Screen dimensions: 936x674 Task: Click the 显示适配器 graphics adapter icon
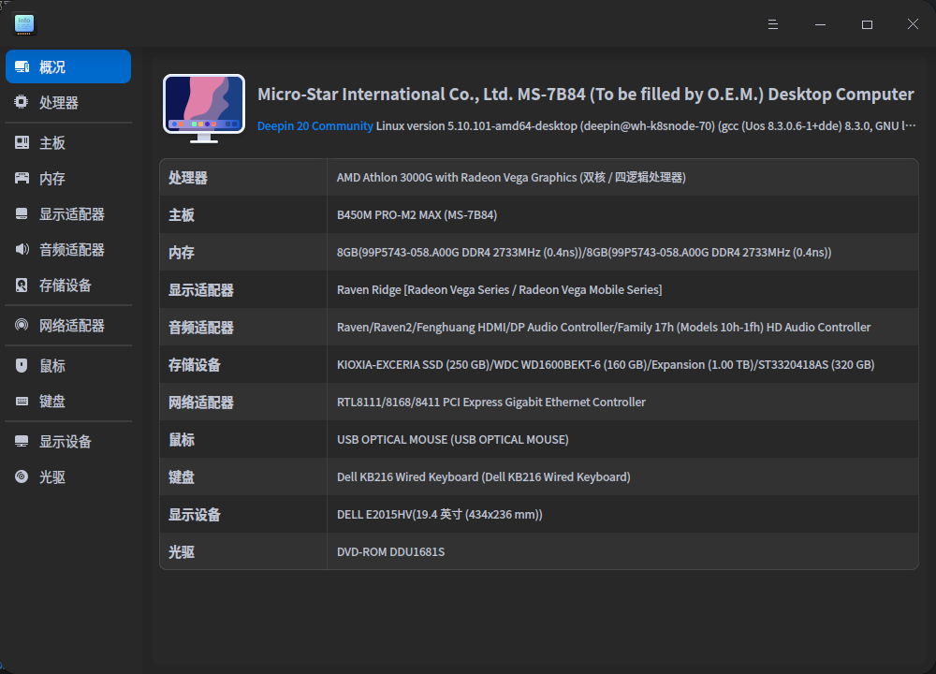click(x=22, y=213)
